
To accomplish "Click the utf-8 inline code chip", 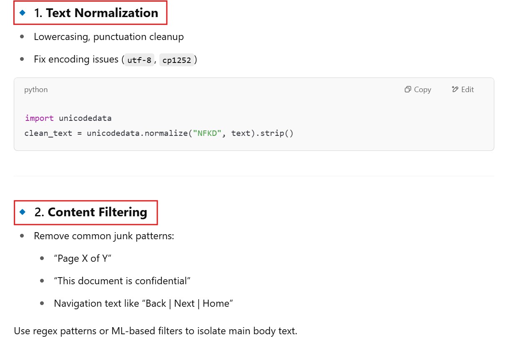I will (139, 60).
